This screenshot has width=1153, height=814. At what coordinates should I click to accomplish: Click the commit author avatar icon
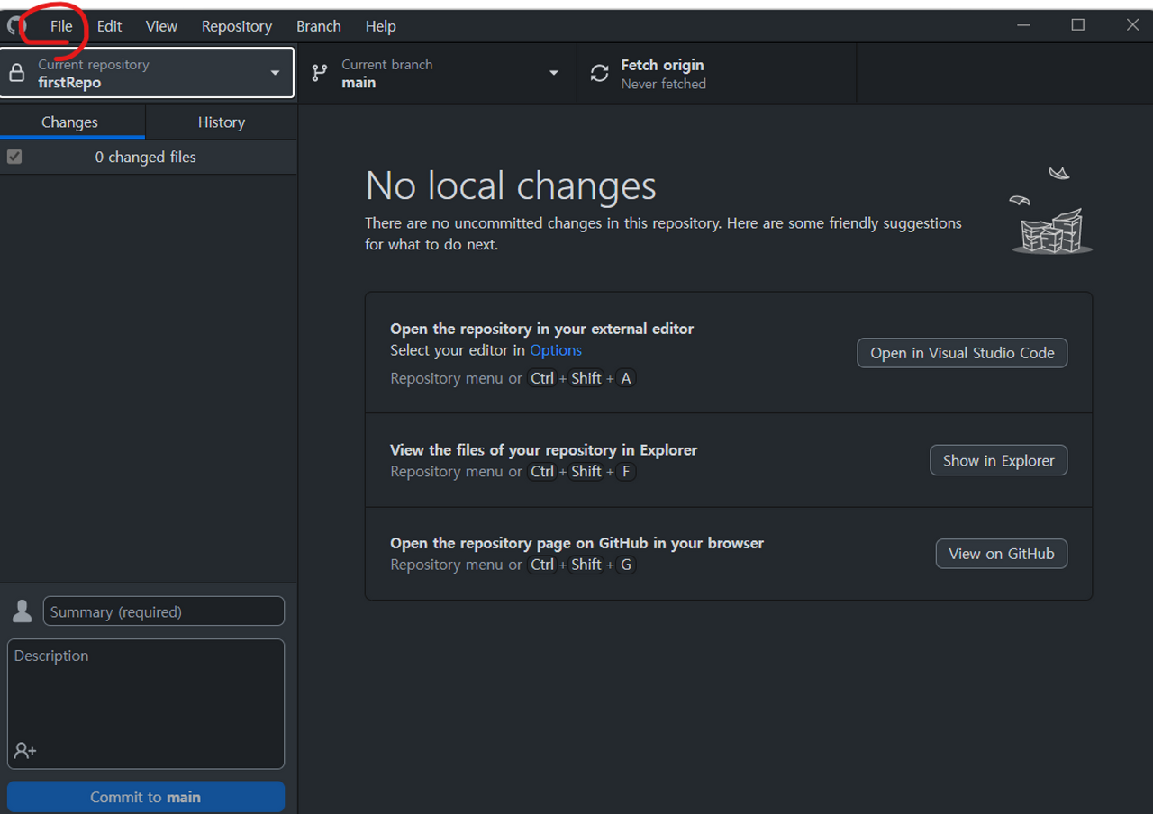point(23,611)
